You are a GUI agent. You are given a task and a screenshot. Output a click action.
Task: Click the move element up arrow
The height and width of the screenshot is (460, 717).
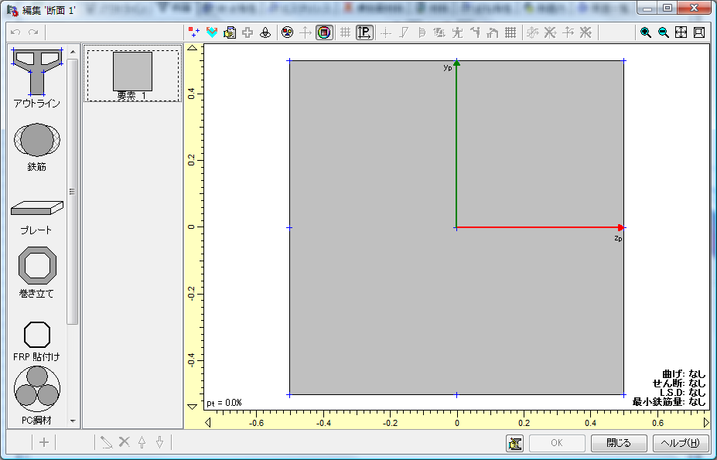142,442
